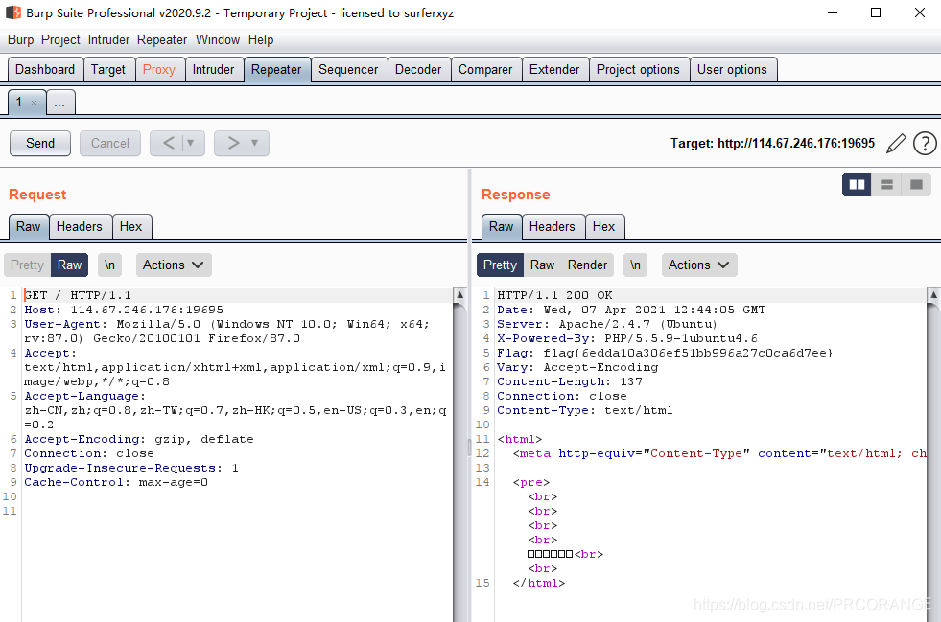The width and height of the screenshot is (941, 622).
Task: Click the Accept-Encoding request header line
Action: (139, 439)
